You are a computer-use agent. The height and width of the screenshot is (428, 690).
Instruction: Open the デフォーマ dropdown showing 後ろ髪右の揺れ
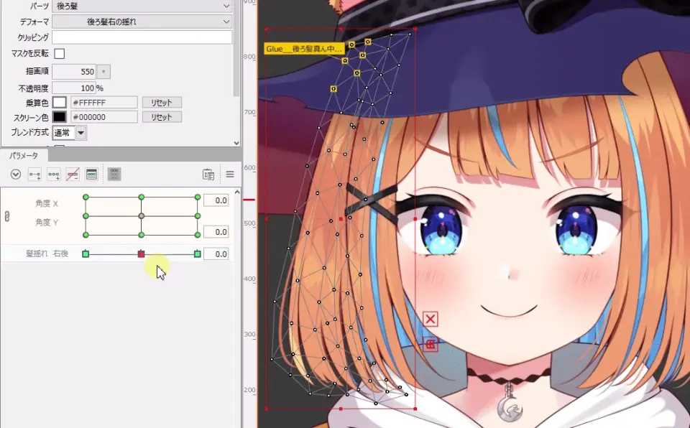point(142,22)
